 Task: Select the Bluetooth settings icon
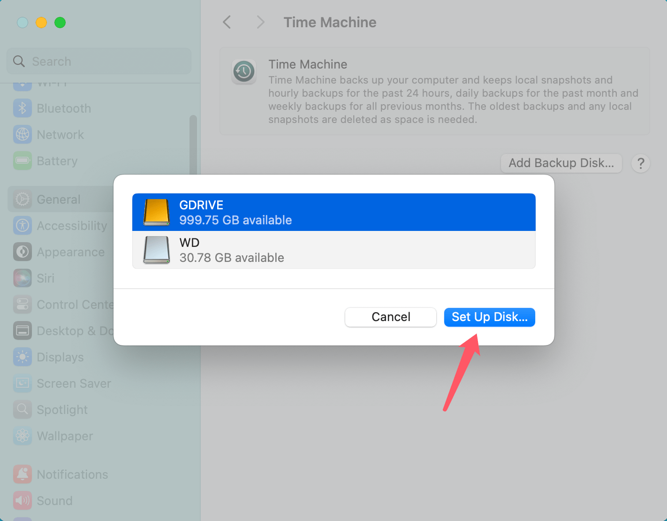click(x=22, y=108)
